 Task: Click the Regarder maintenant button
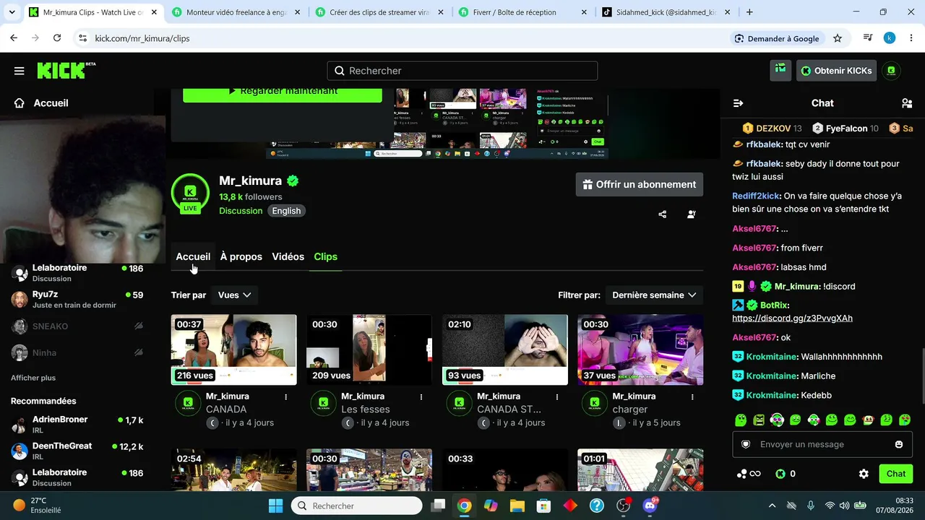click(x=283, y=92)
